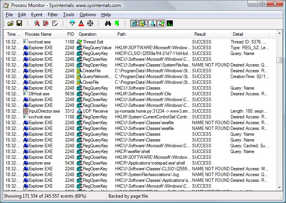
Task: Open a saved log with Open icon
Action: 10,23
